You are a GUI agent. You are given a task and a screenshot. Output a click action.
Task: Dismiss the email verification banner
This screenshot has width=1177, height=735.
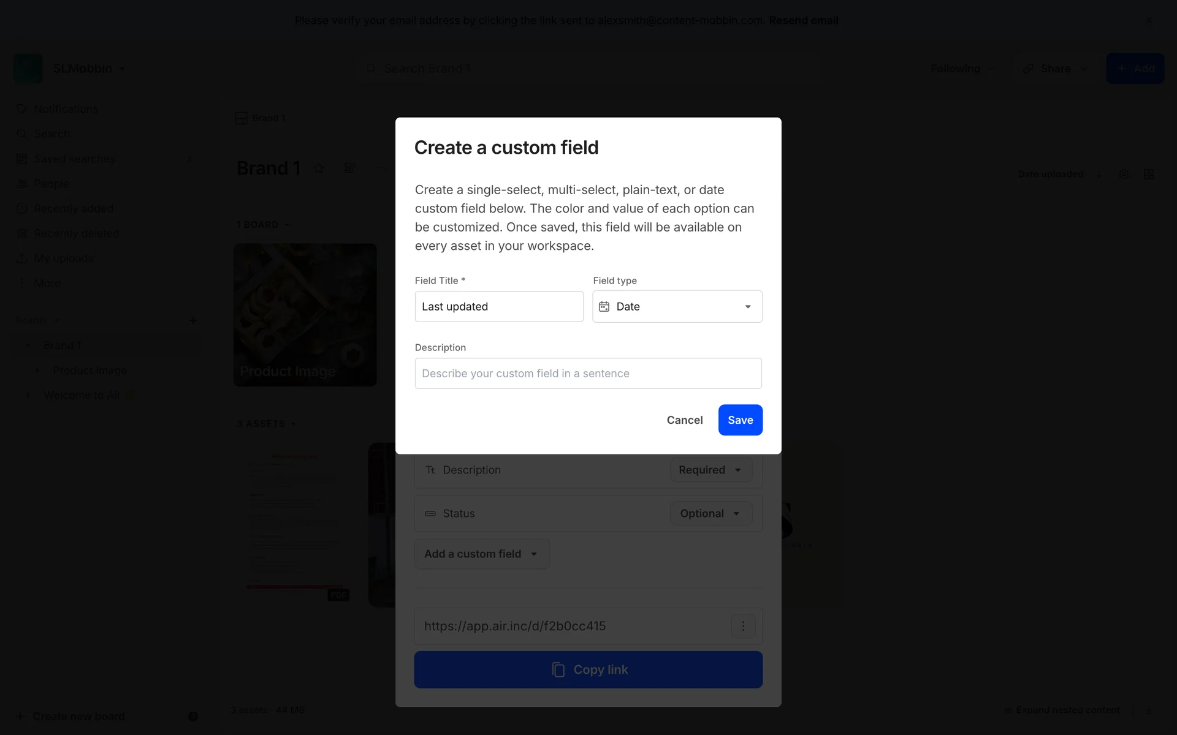pos(1149,20)
